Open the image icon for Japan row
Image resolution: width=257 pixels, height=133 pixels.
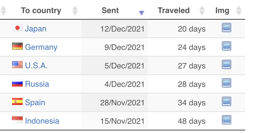(x=226, y=27)
